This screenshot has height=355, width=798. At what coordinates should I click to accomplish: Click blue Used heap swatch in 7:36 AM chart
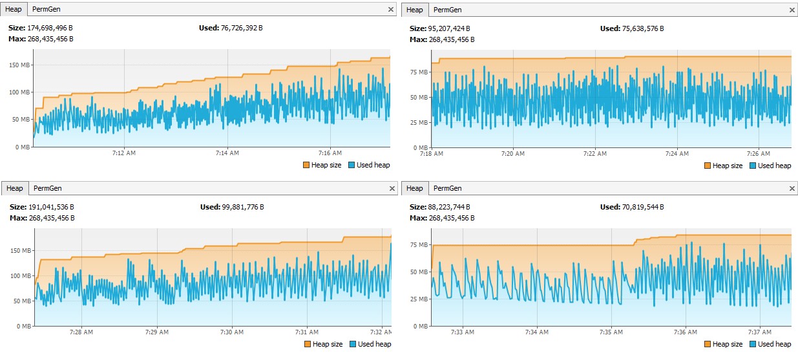coord(753,345)
